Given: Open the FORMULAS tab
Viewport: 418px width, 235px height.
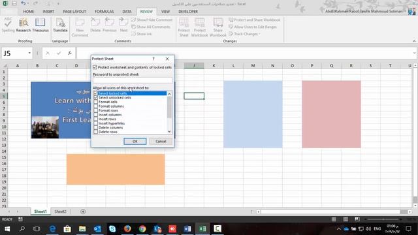Looking at the screenshot, I should pyautogui.click(x=104, y=12).
